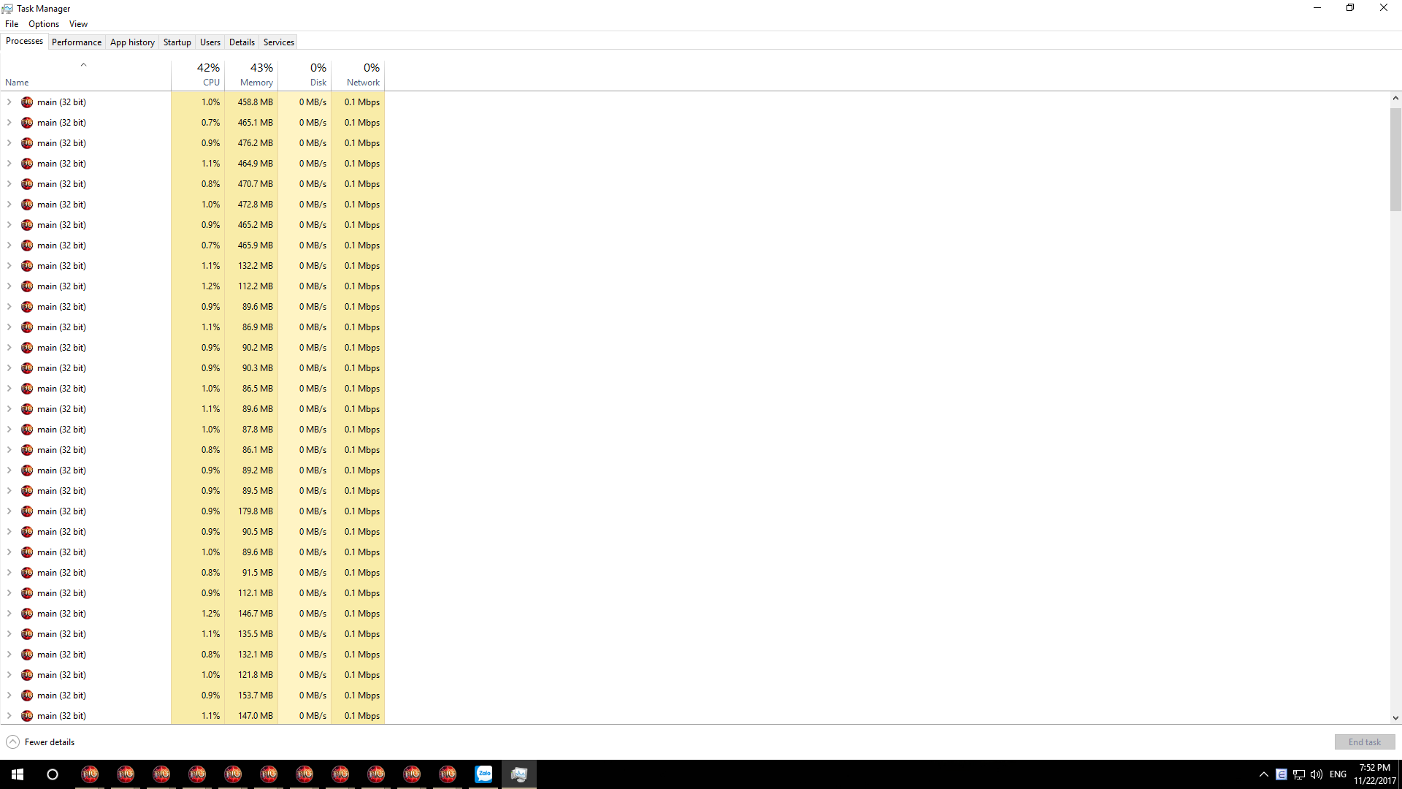
Task: Show hidden system tray icons
Action: click(1264, 774)
